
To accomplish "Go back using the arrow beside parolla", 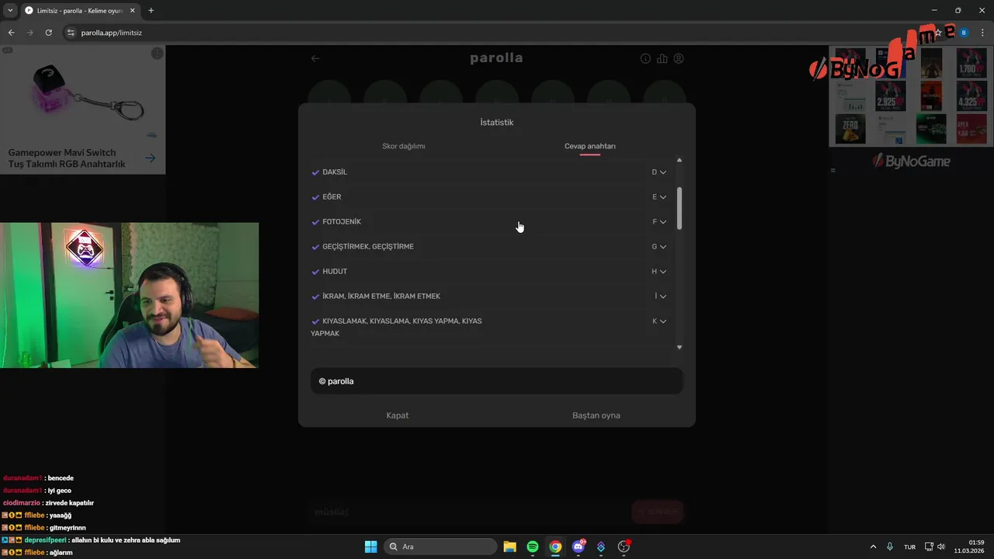I will click(315, 58).
